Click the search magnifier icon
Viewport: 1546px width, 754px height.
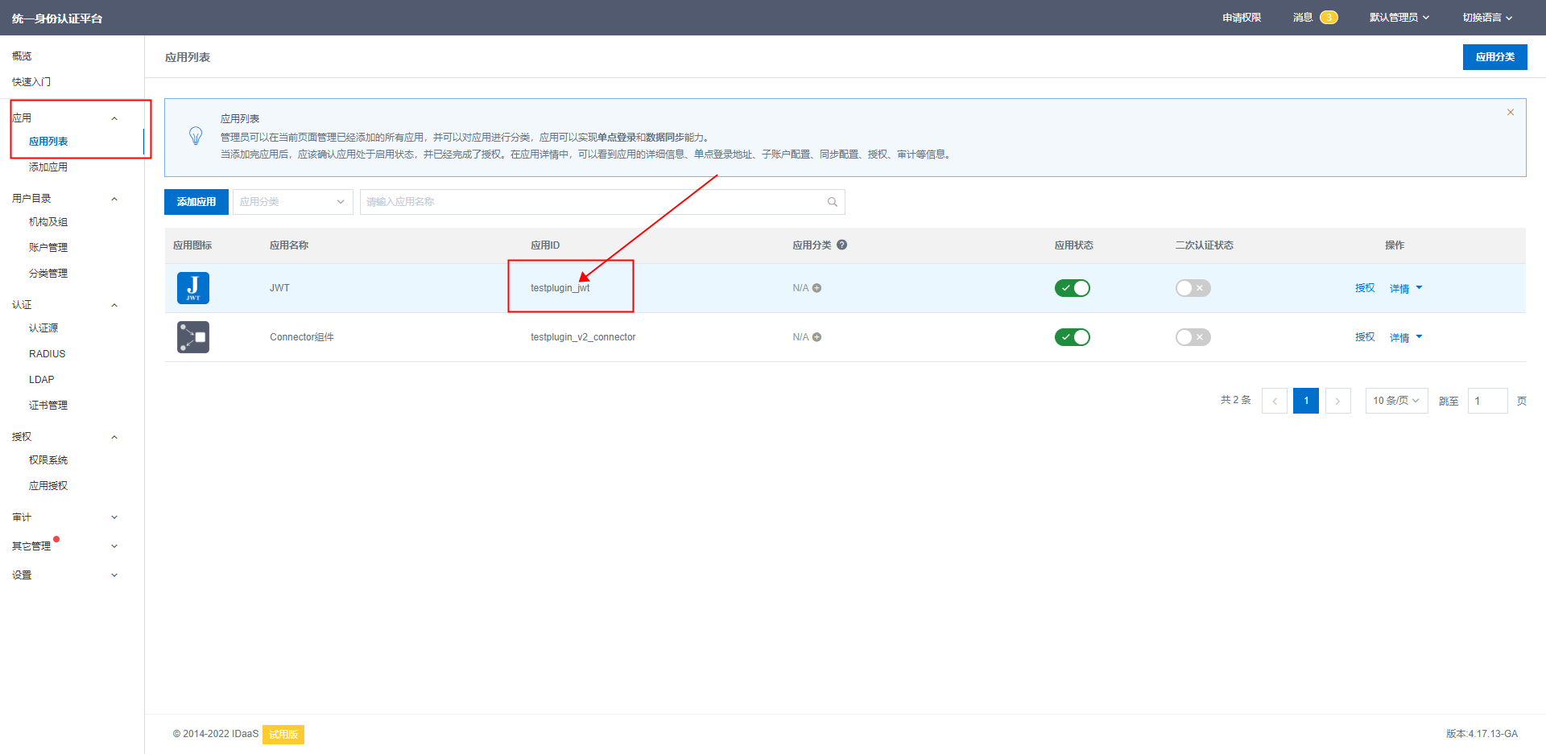[832, 202]
